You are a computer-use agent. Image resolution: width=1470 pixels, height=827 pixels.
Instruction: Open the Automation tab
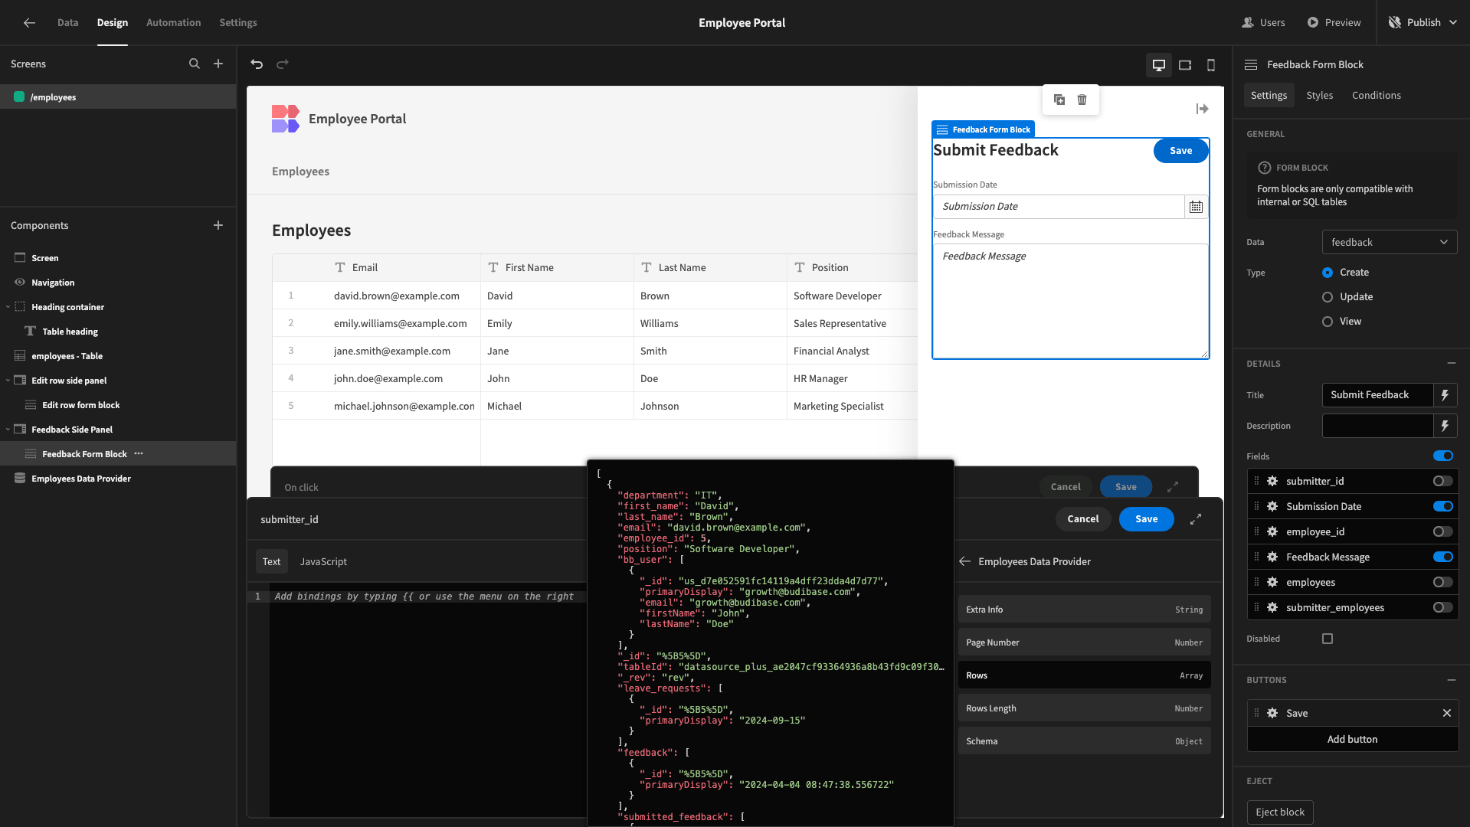173,23
